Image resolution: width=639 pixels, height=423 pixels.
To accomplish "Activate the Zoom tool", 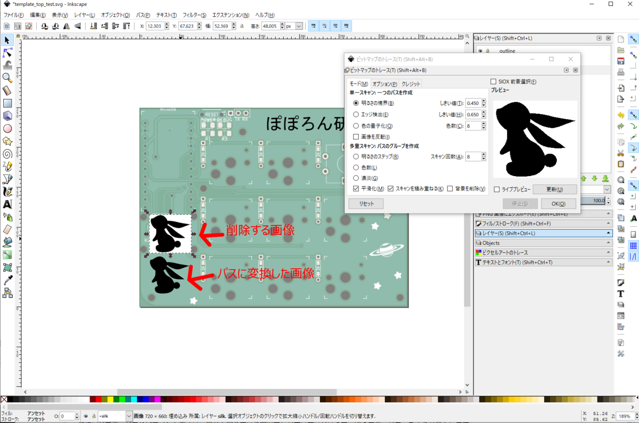I will coord(7,78).
